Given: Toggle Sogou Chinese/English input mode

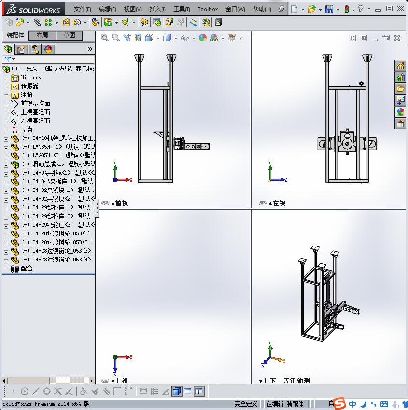Looking at the screenshot, I should 352,404.
